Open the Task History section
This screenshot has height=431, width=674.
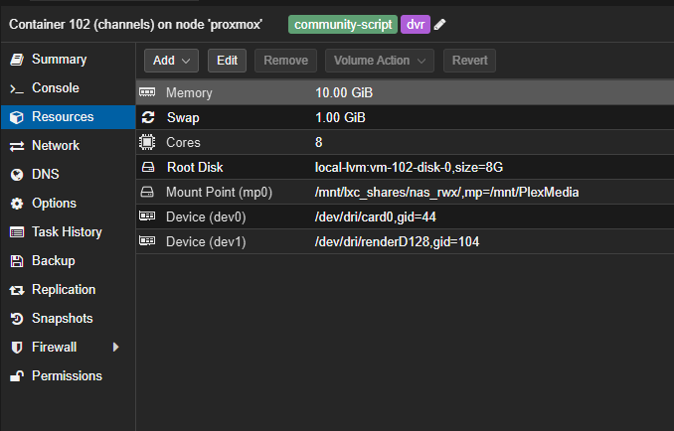click(x=67, y=232)
